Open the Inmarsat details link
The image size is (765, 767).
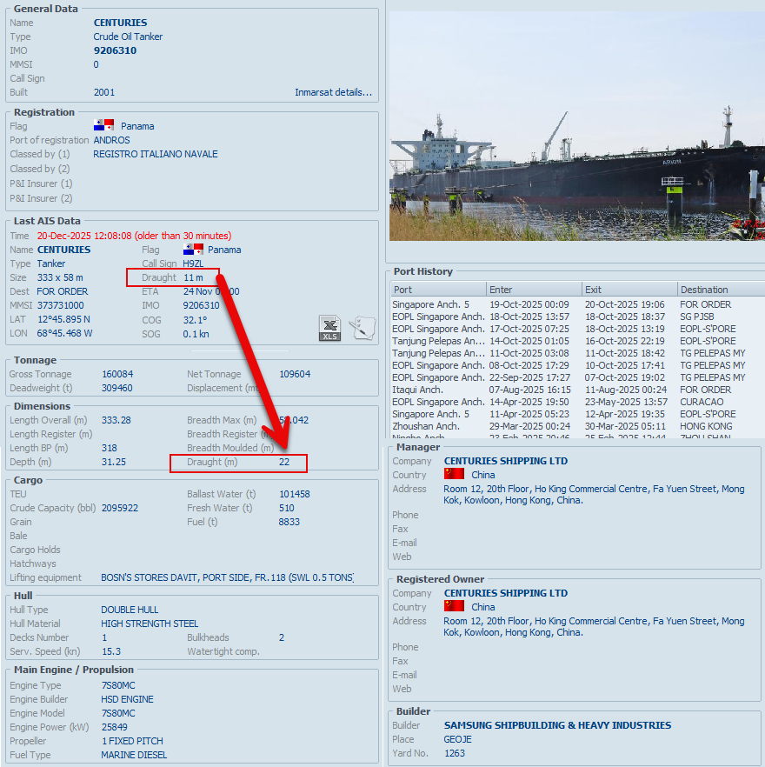[333, 92]
